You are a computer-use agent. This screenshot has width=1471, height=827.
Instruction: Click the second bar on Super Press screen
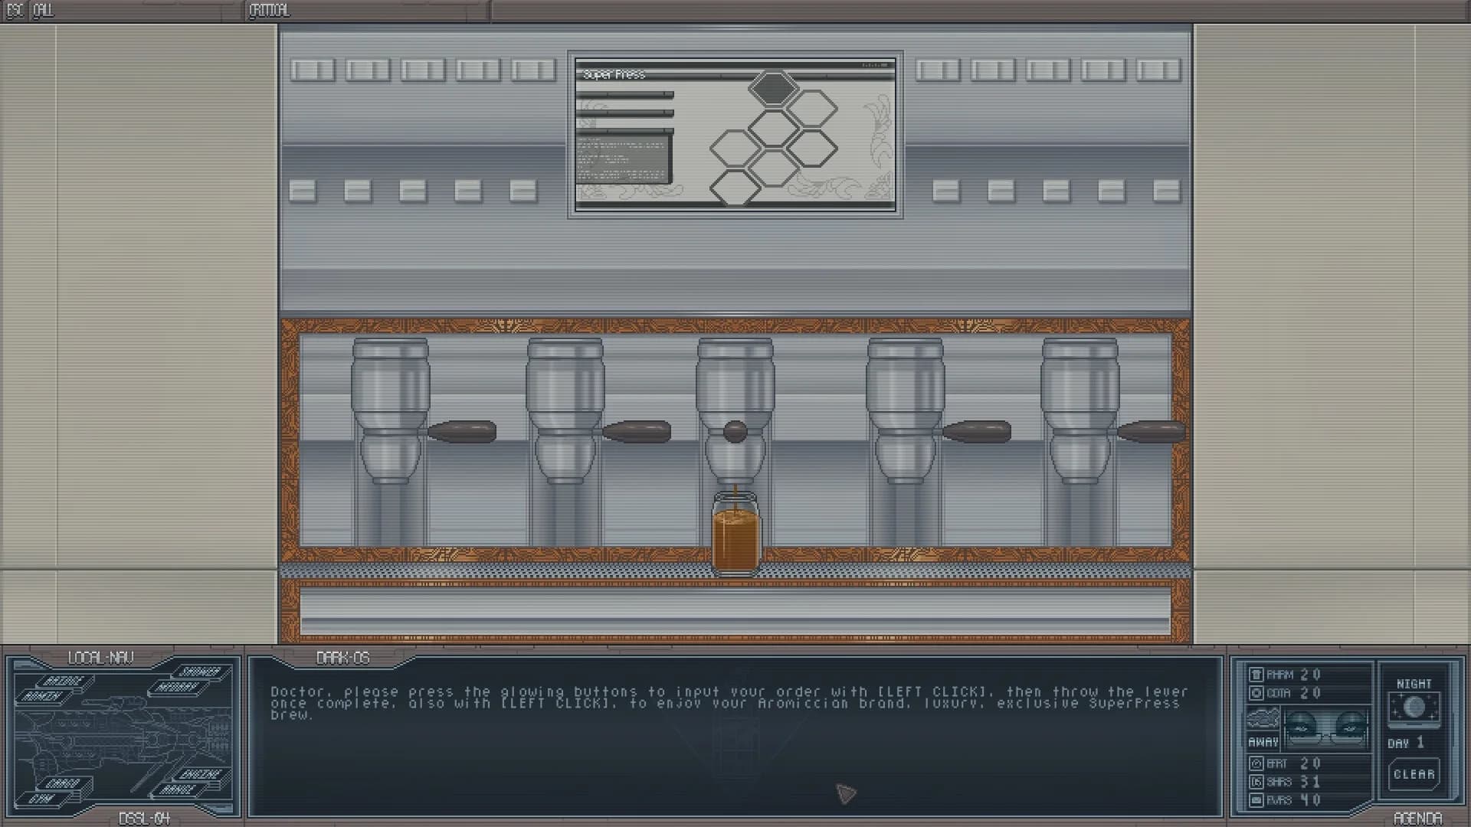pos(625,113)
